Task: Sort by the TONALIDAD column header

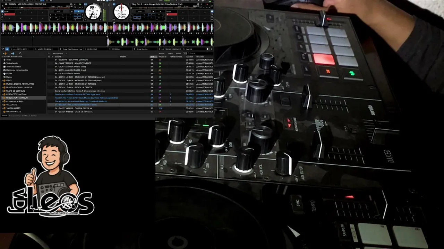Action: click(162, 57)
